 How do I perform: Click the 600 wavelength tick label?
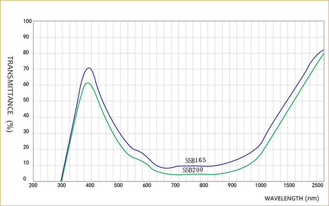147,185
